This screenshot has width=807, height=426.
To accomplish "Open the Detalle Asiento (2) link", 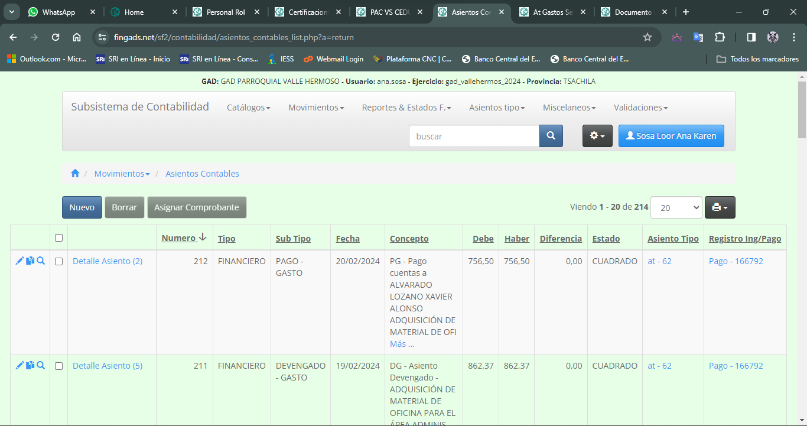I will click(108, 261).
